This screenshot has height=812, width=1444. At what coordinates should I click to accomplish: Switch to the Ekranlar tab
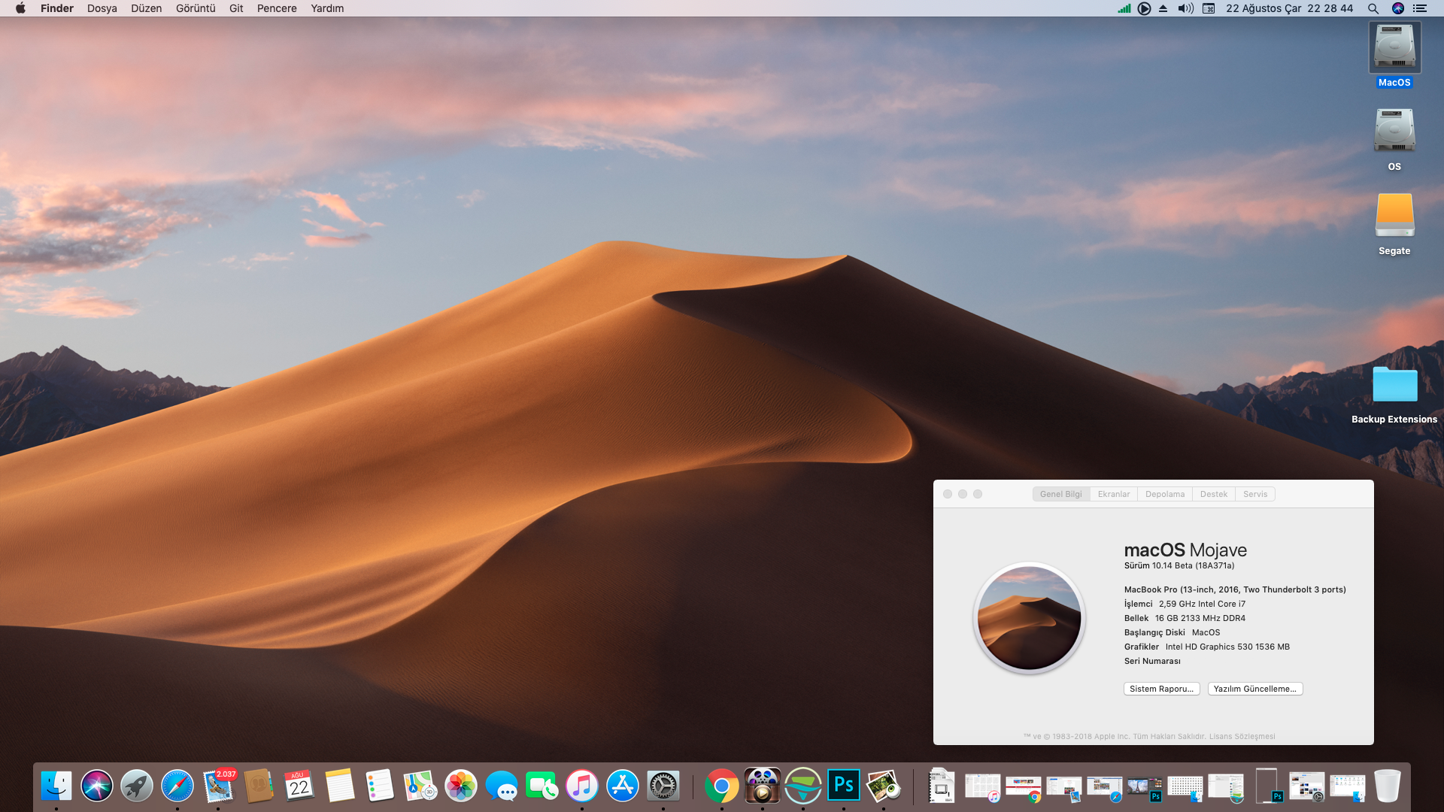[x=1114, y=494]
